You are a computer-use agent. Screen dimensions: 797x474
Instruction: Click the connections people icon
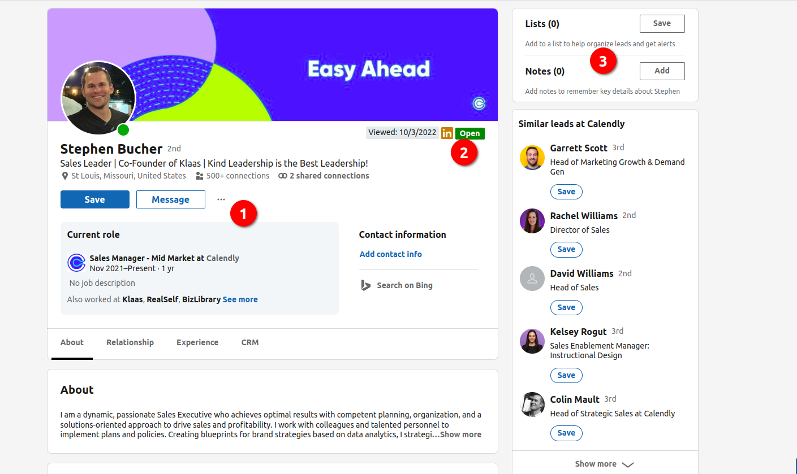point(199,176)
